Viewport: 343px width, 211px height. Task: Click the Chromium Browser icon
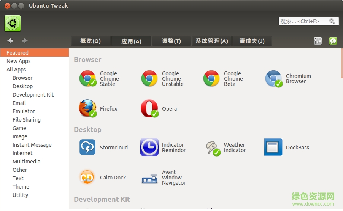click(273, 79)
